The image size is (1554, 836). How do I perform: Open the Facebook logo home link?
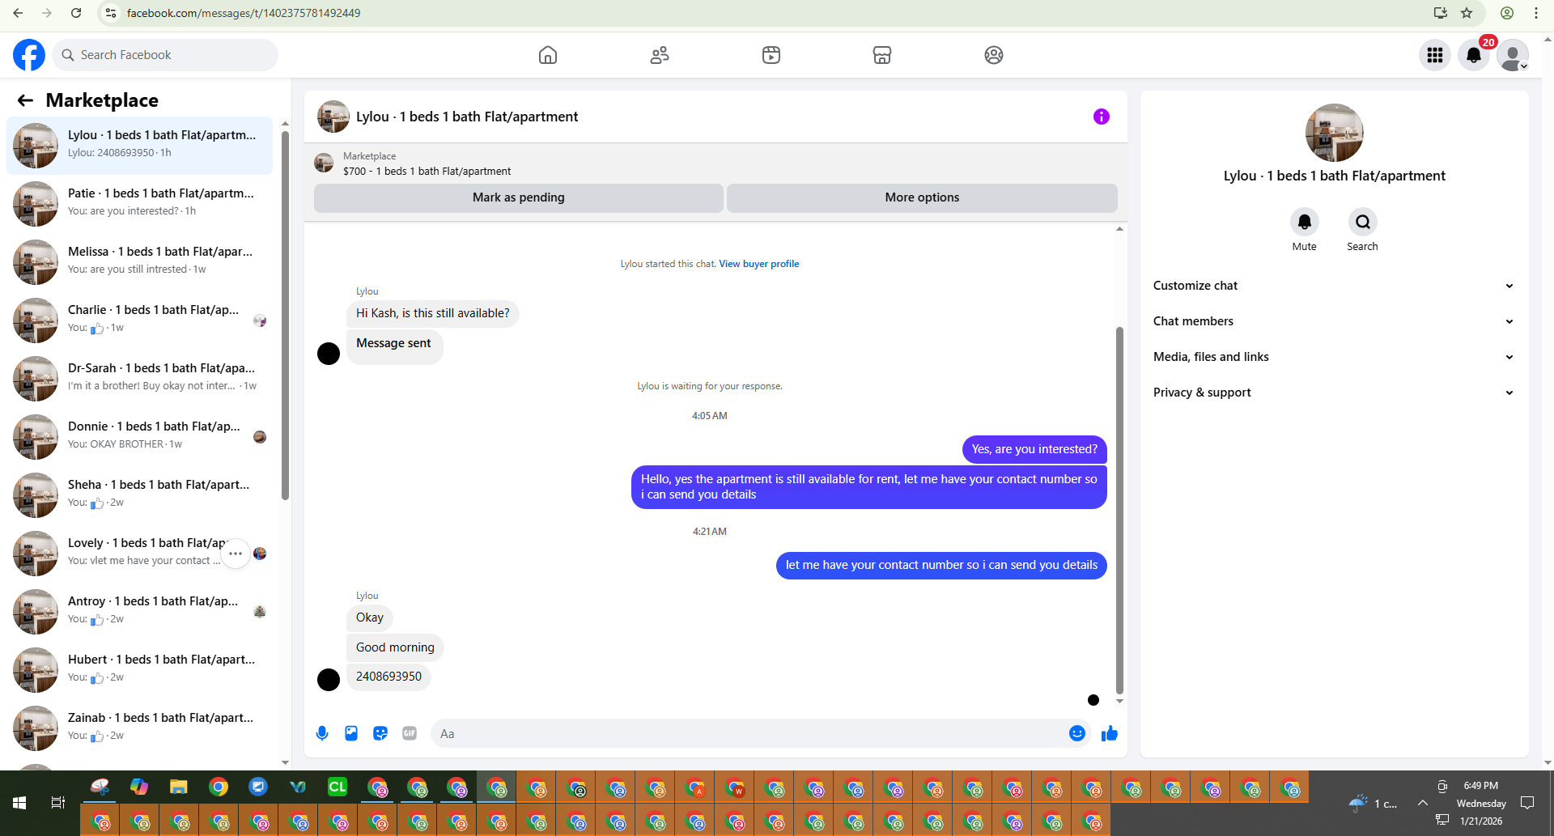click(x=29, y=55)
